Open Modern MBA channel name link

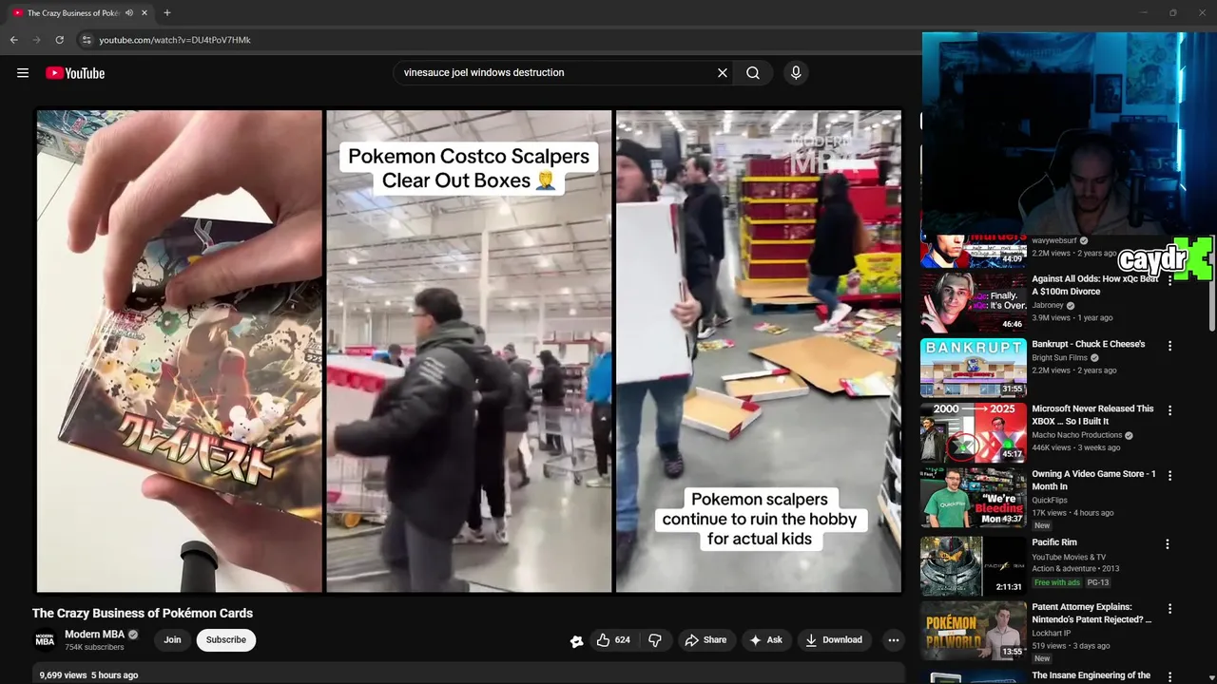94,635
